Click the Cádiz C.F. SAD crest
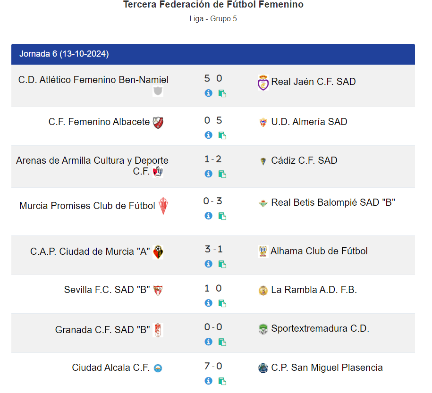Viewport: 432px width, 393px height. pyautogui.click(x=263, y=161)
